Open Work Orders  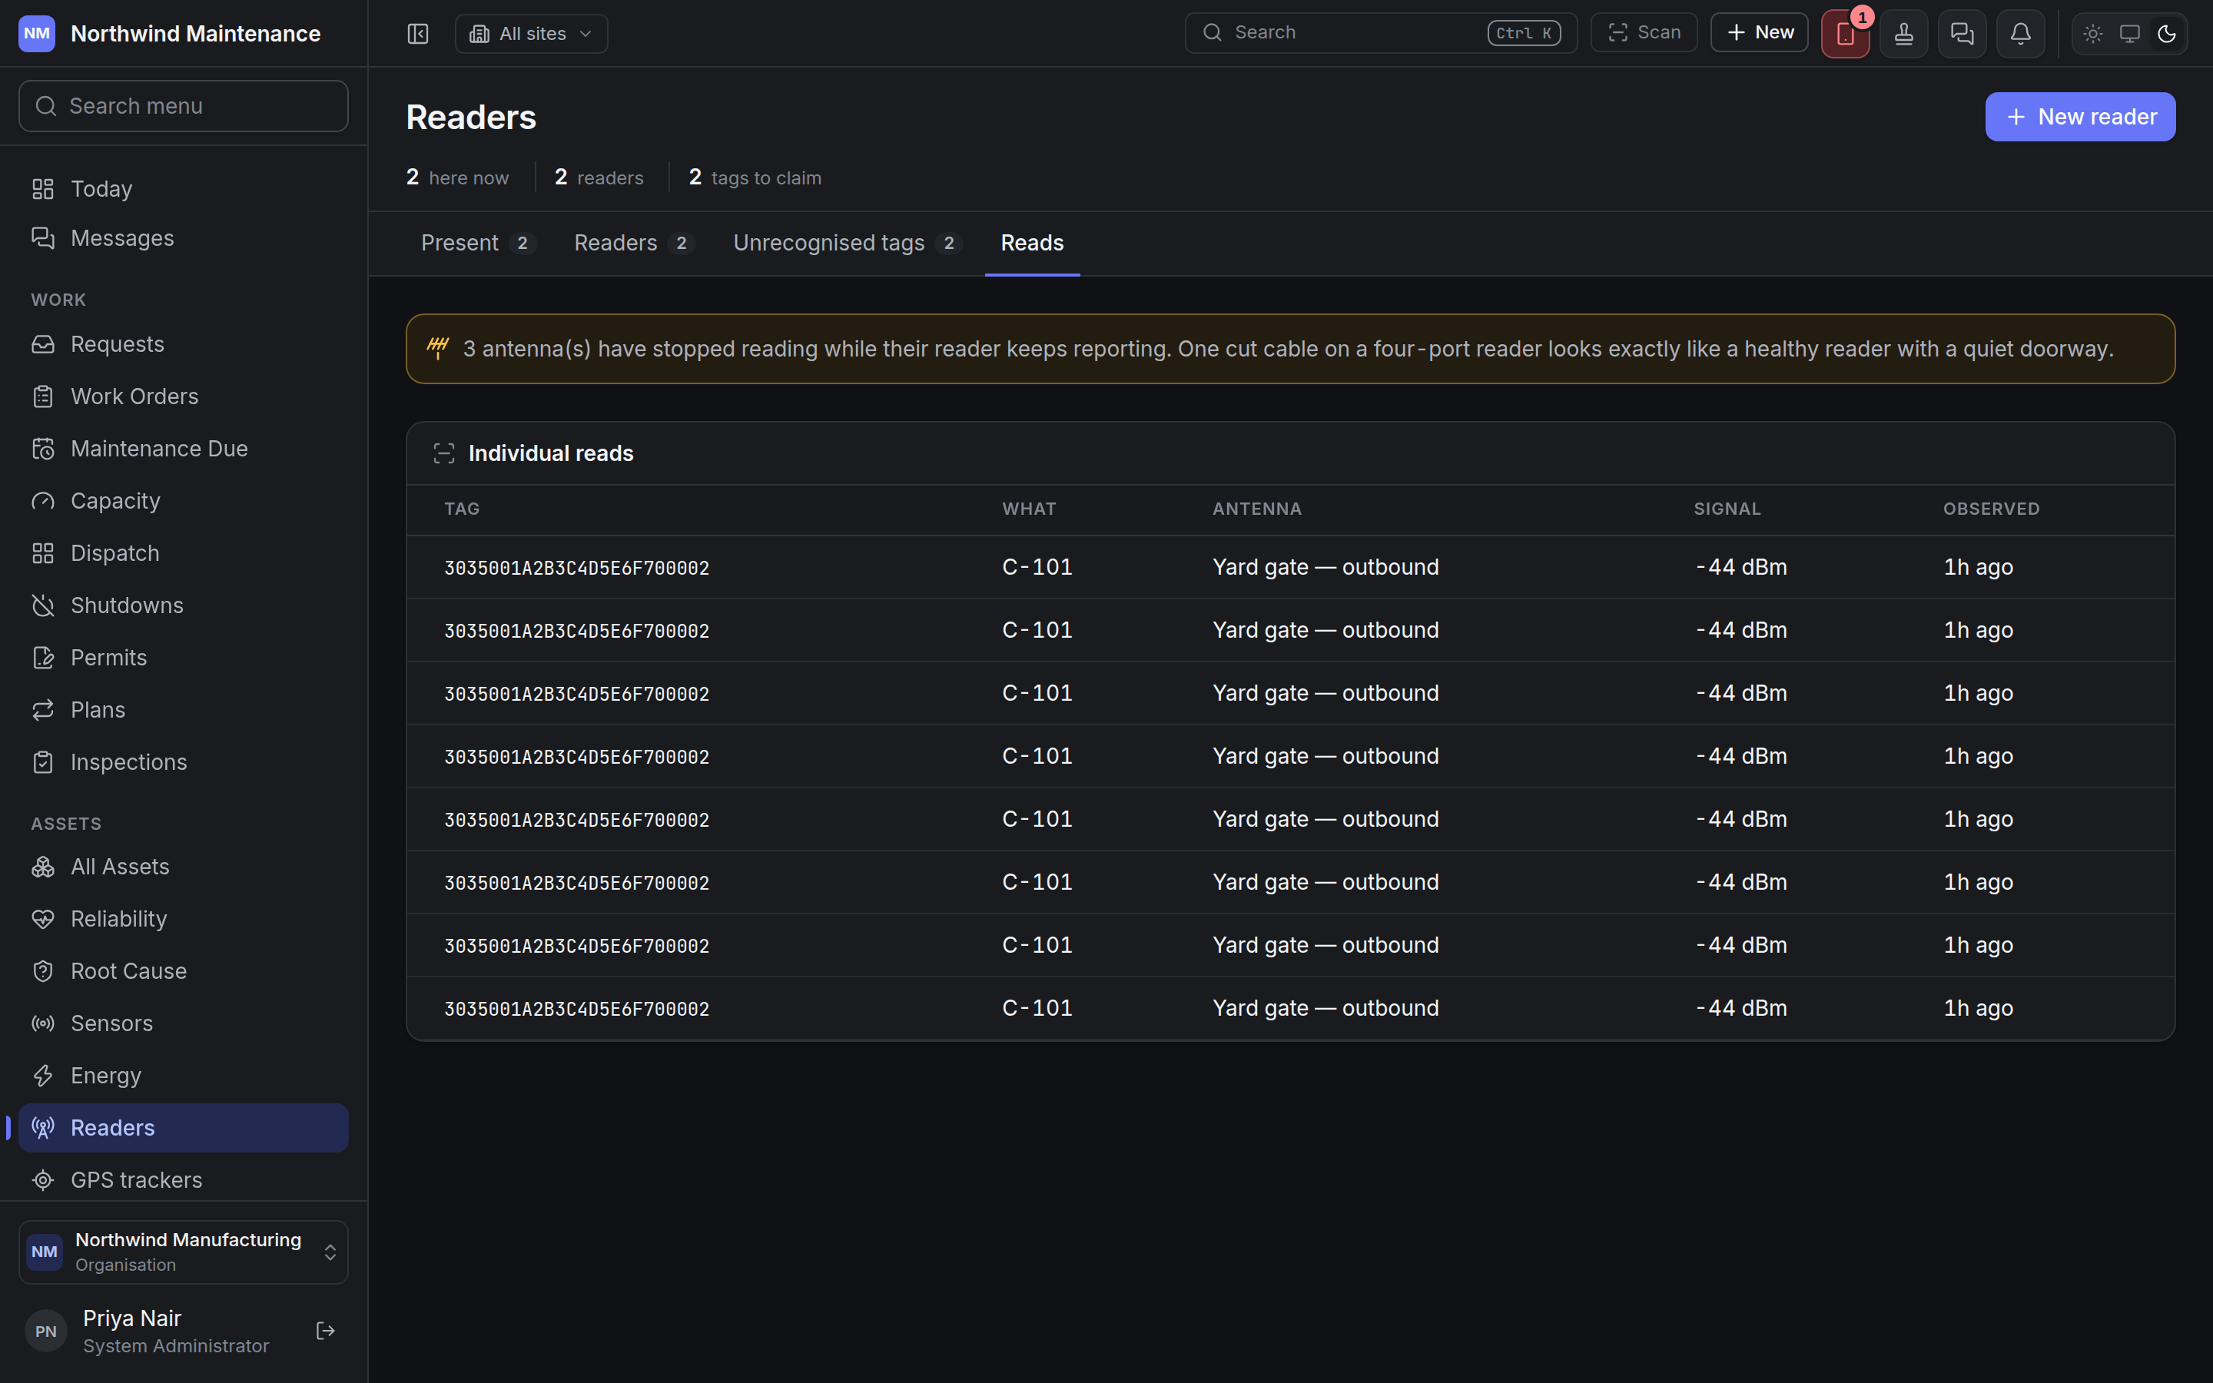[x=184, y=396]
